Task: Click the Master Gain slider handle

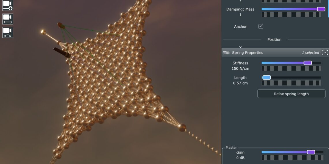Action: coord(311,152)
